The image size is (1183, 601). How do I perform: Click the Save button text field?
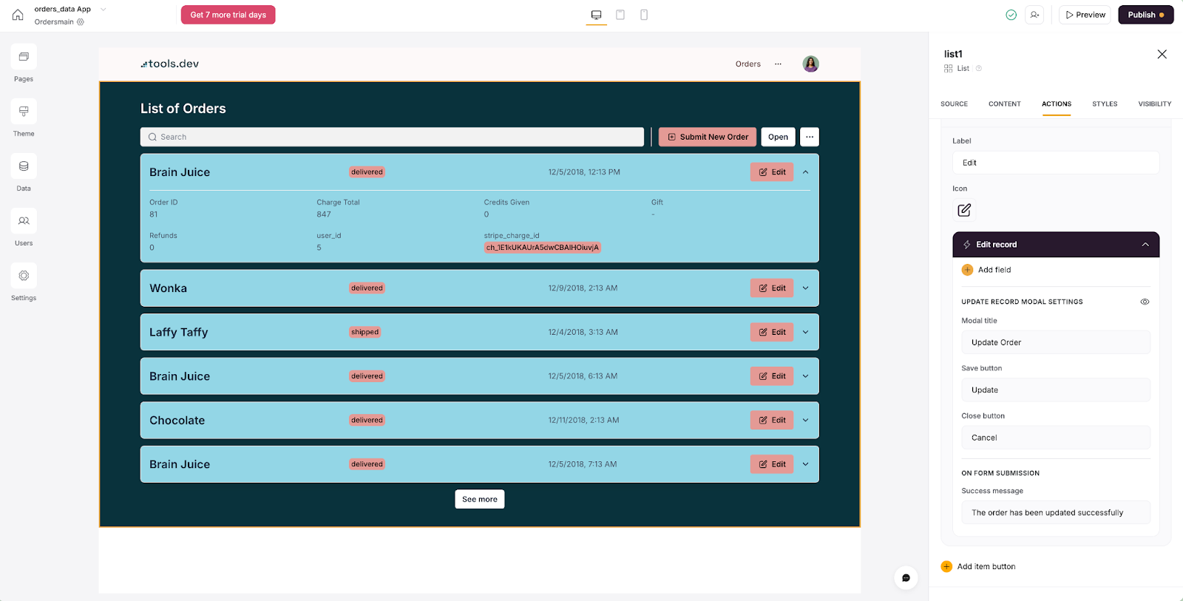[x=1056, y=390]
